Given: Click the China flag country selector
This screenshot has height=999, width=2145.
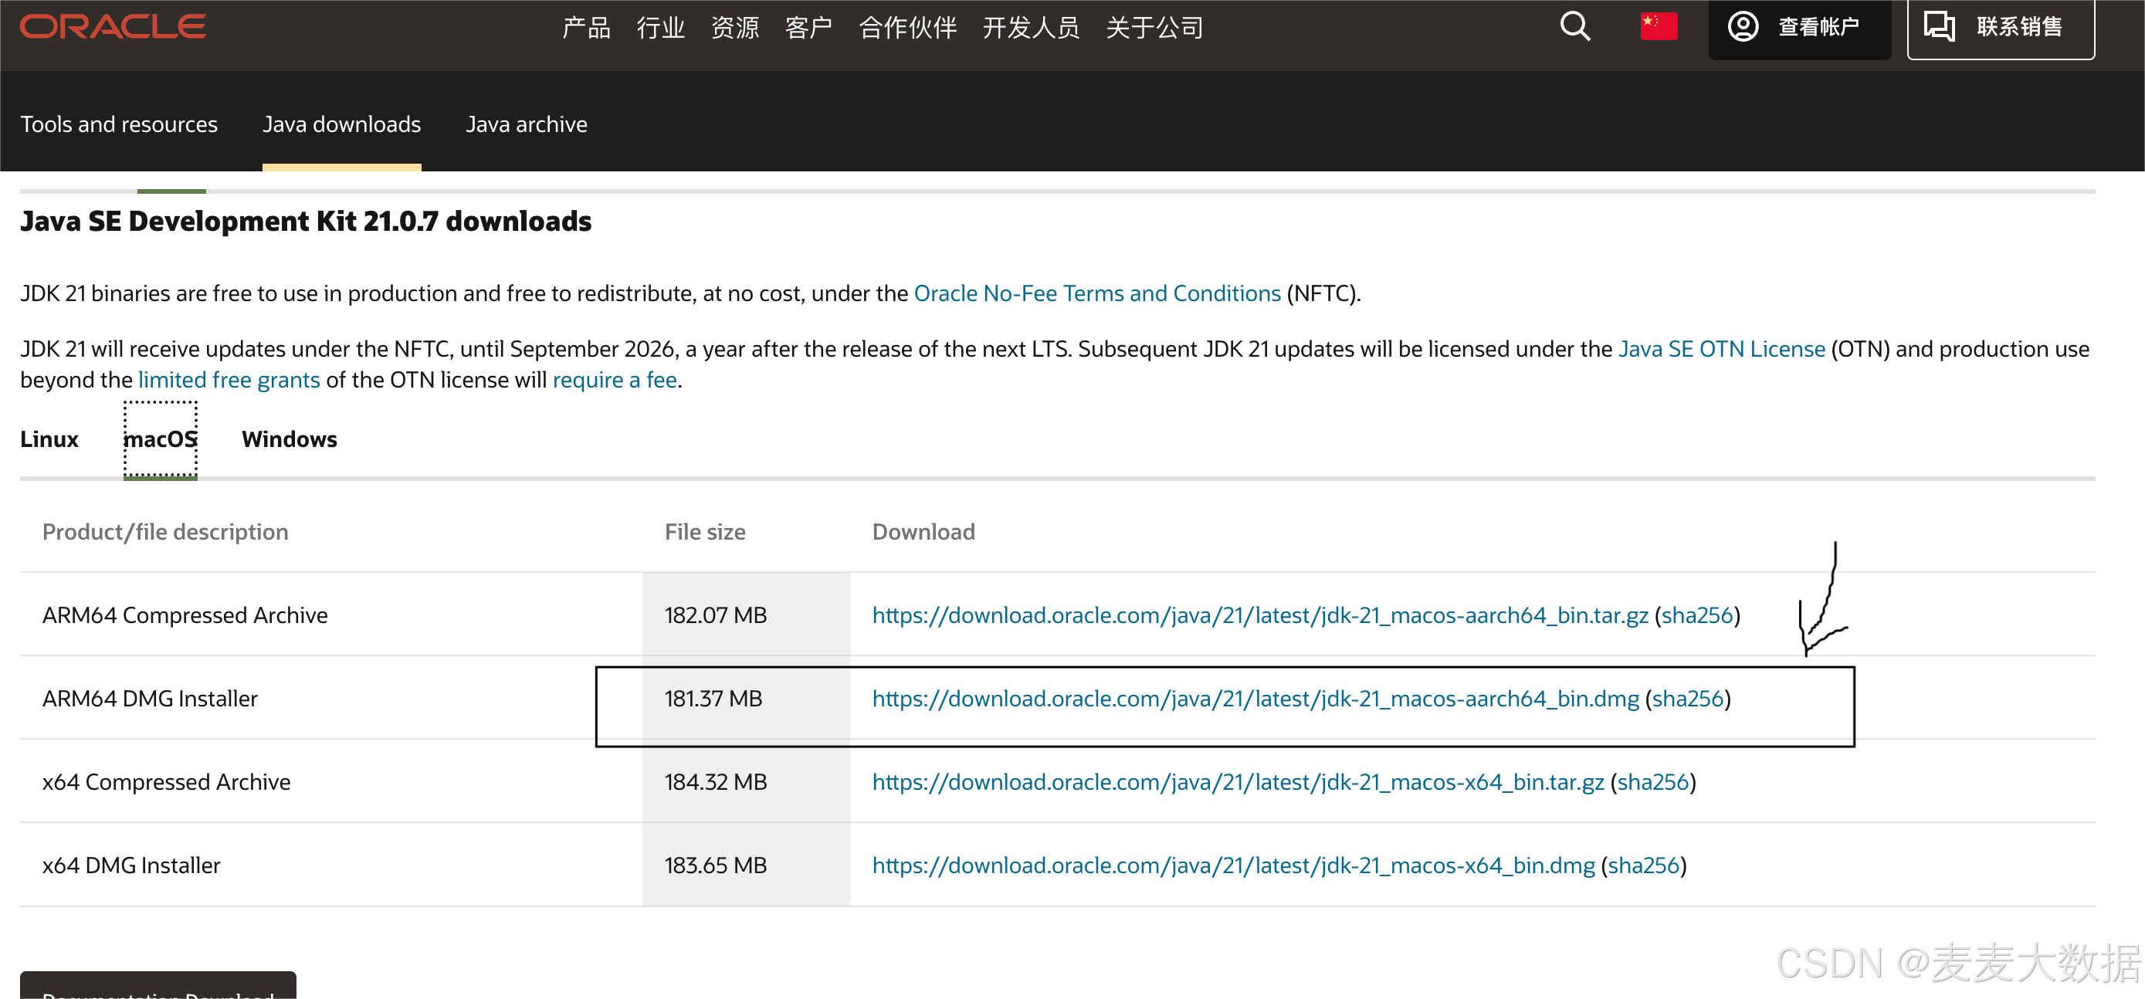Looking at the screenshot, I should (x=1658, y=27).
